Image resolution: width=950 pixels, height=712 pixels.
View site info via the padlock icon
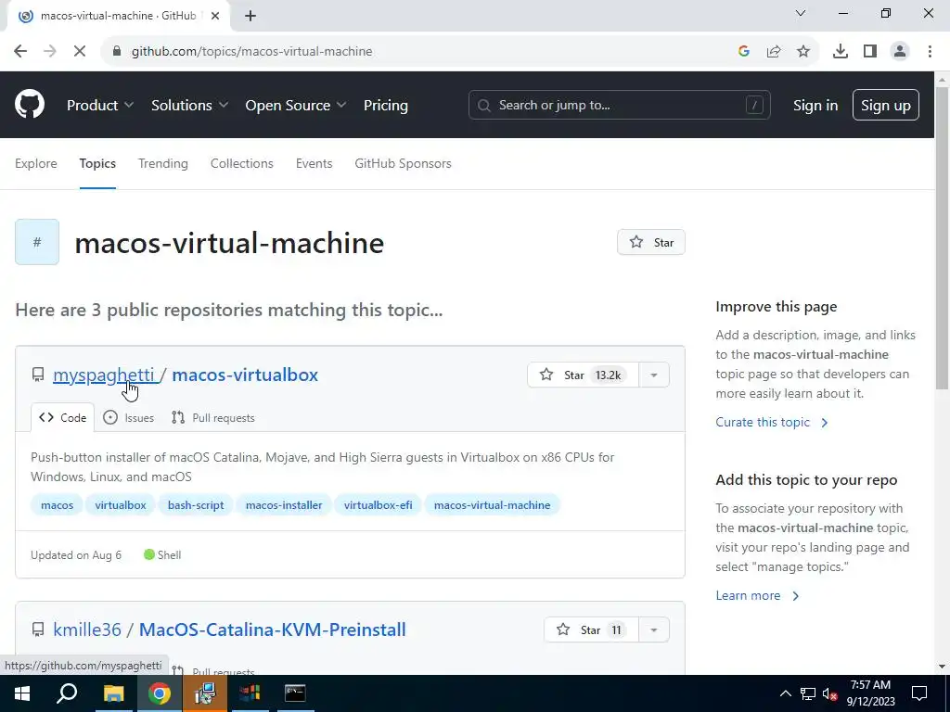pyautogui.click(x=117, y=52)
